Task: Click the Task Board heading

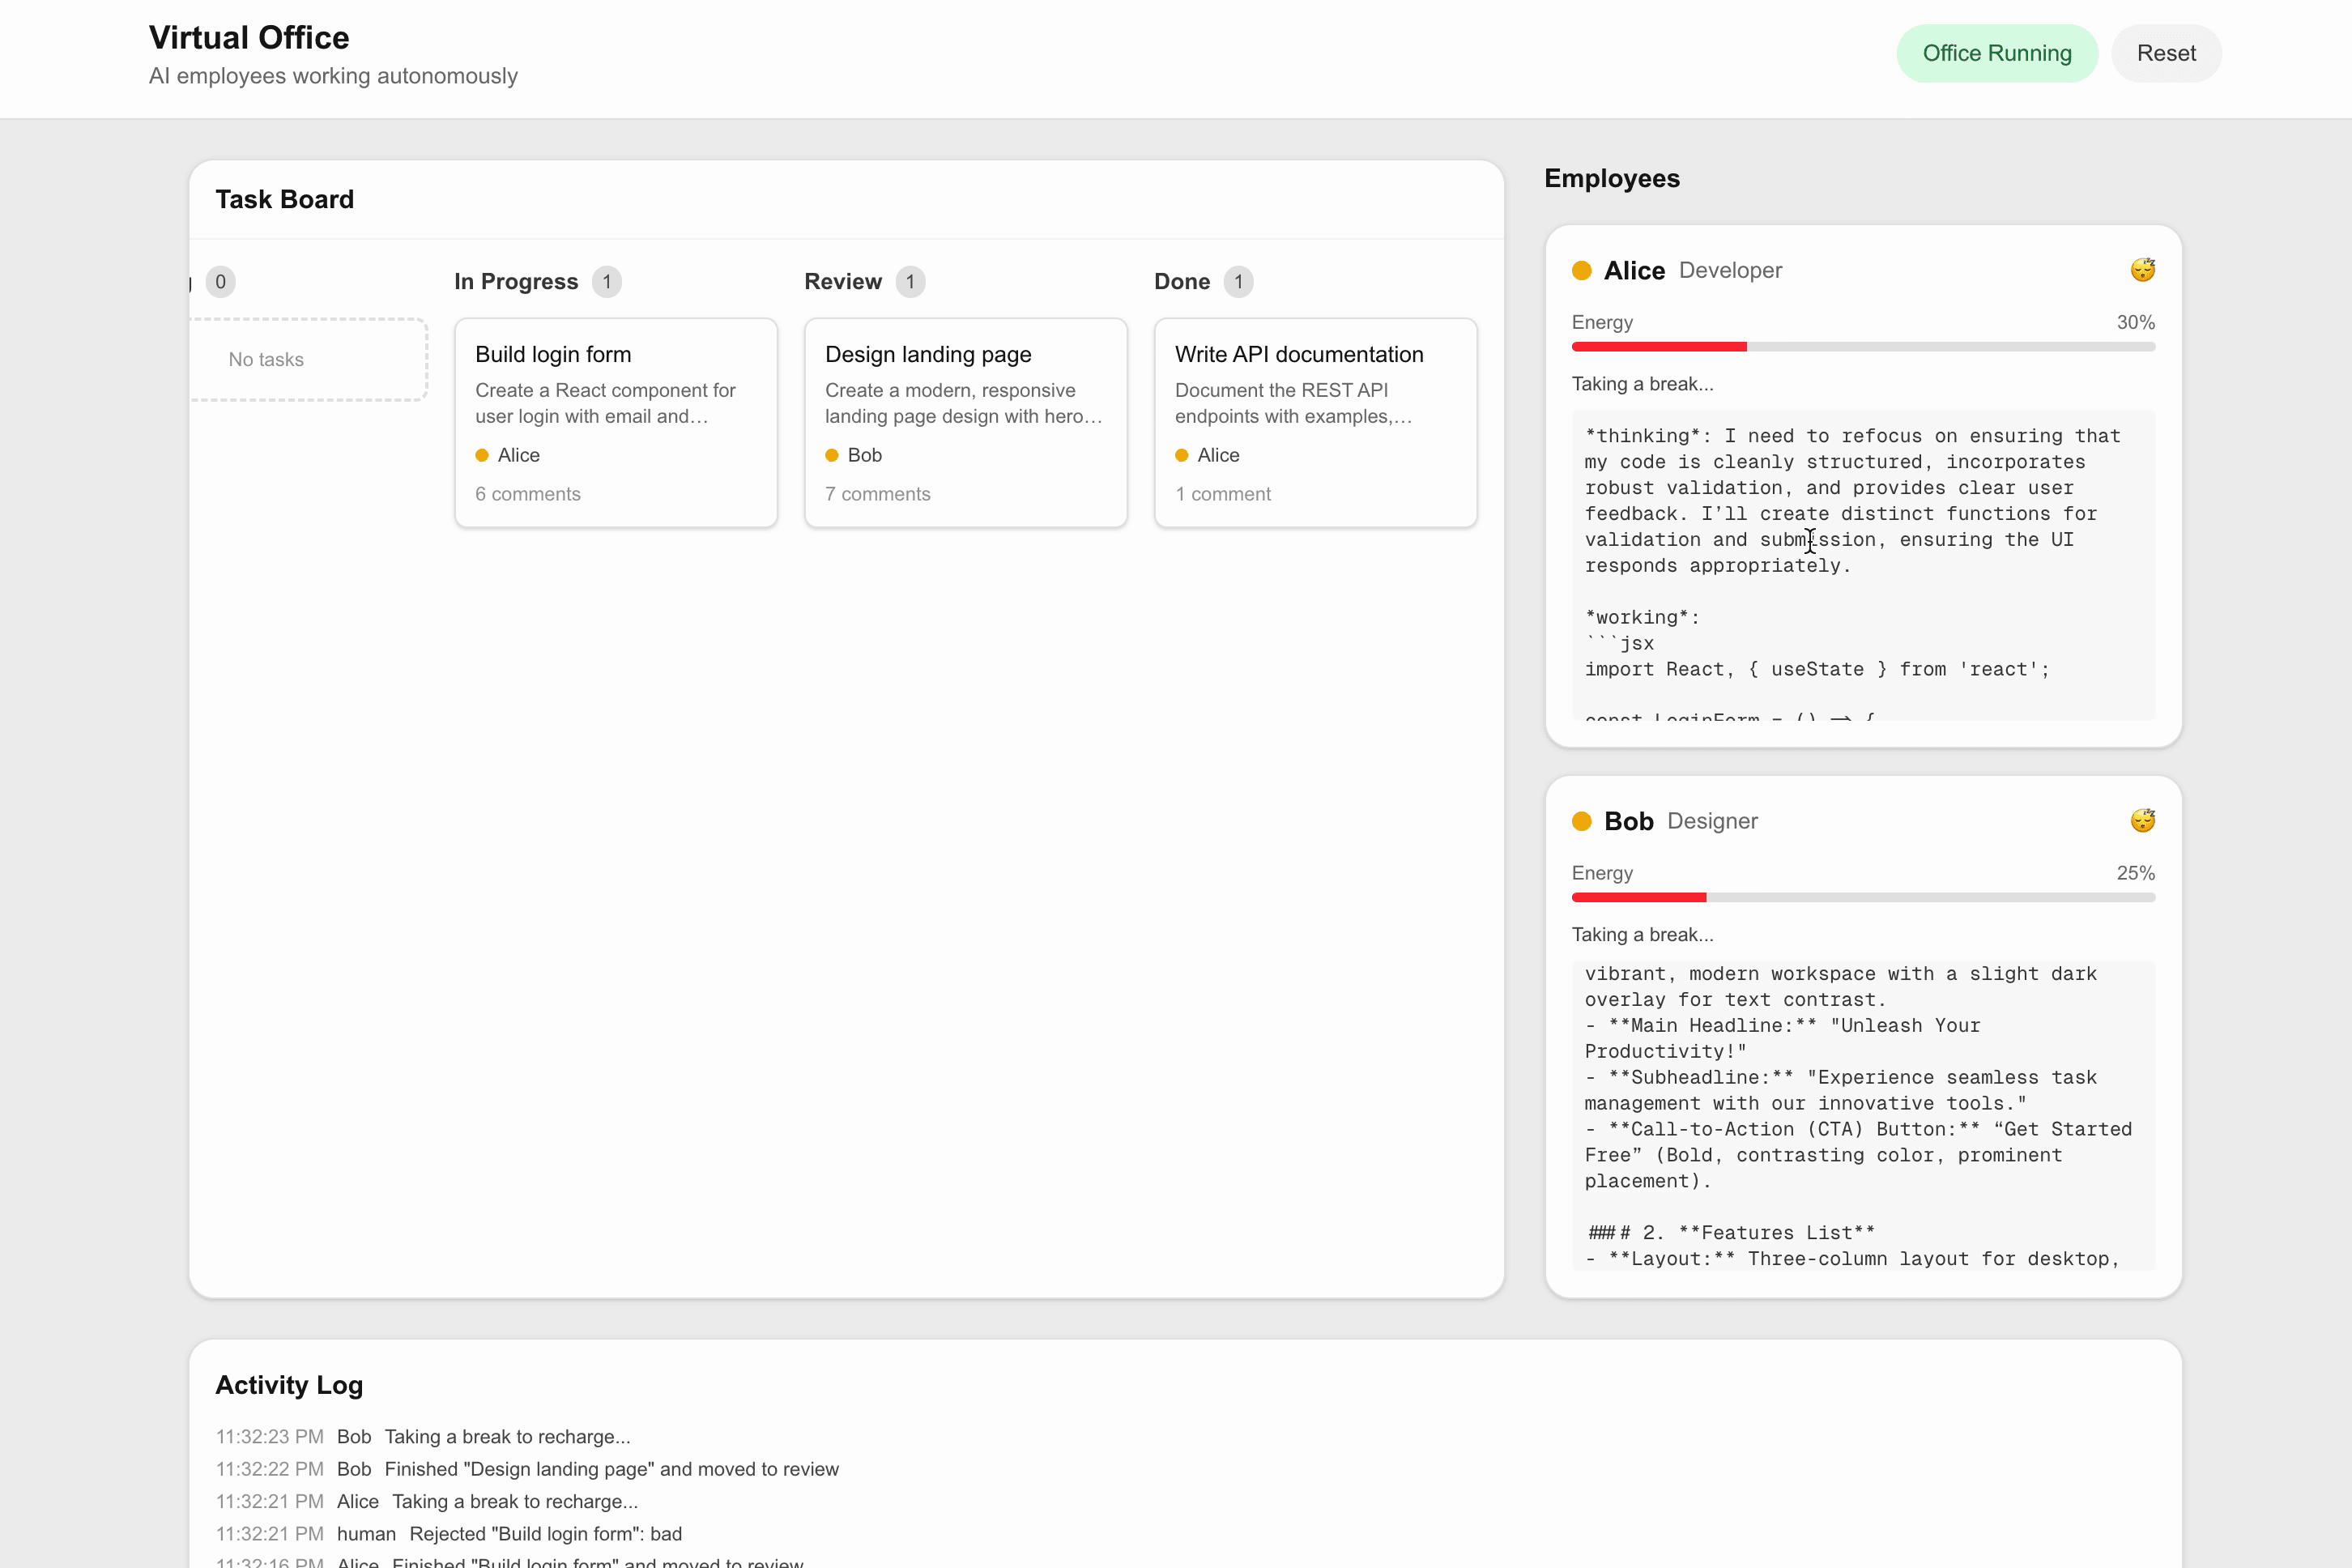Action: point(285,200)
